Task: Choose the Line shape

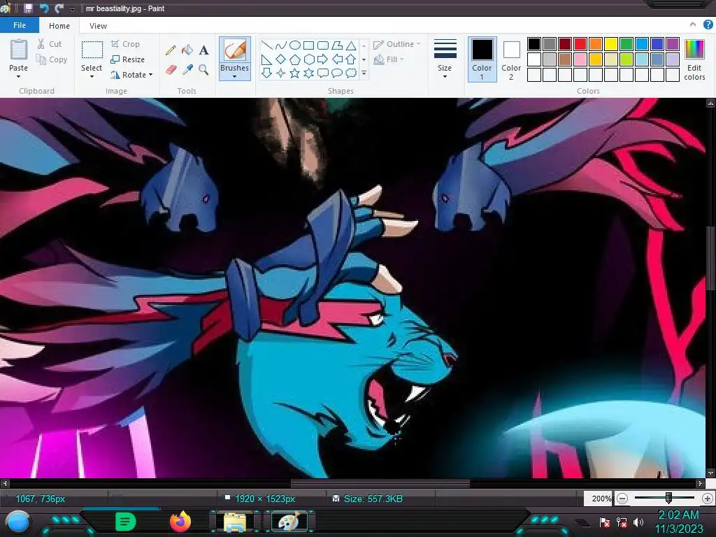Action: [x=266, y=45]
